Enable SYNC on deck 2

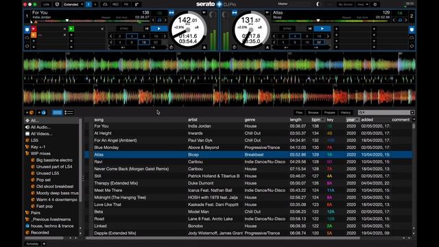coord(287,29)
